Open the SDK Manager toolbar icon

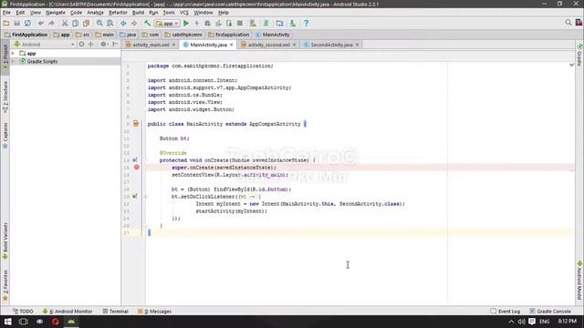(x=293, y=23)
